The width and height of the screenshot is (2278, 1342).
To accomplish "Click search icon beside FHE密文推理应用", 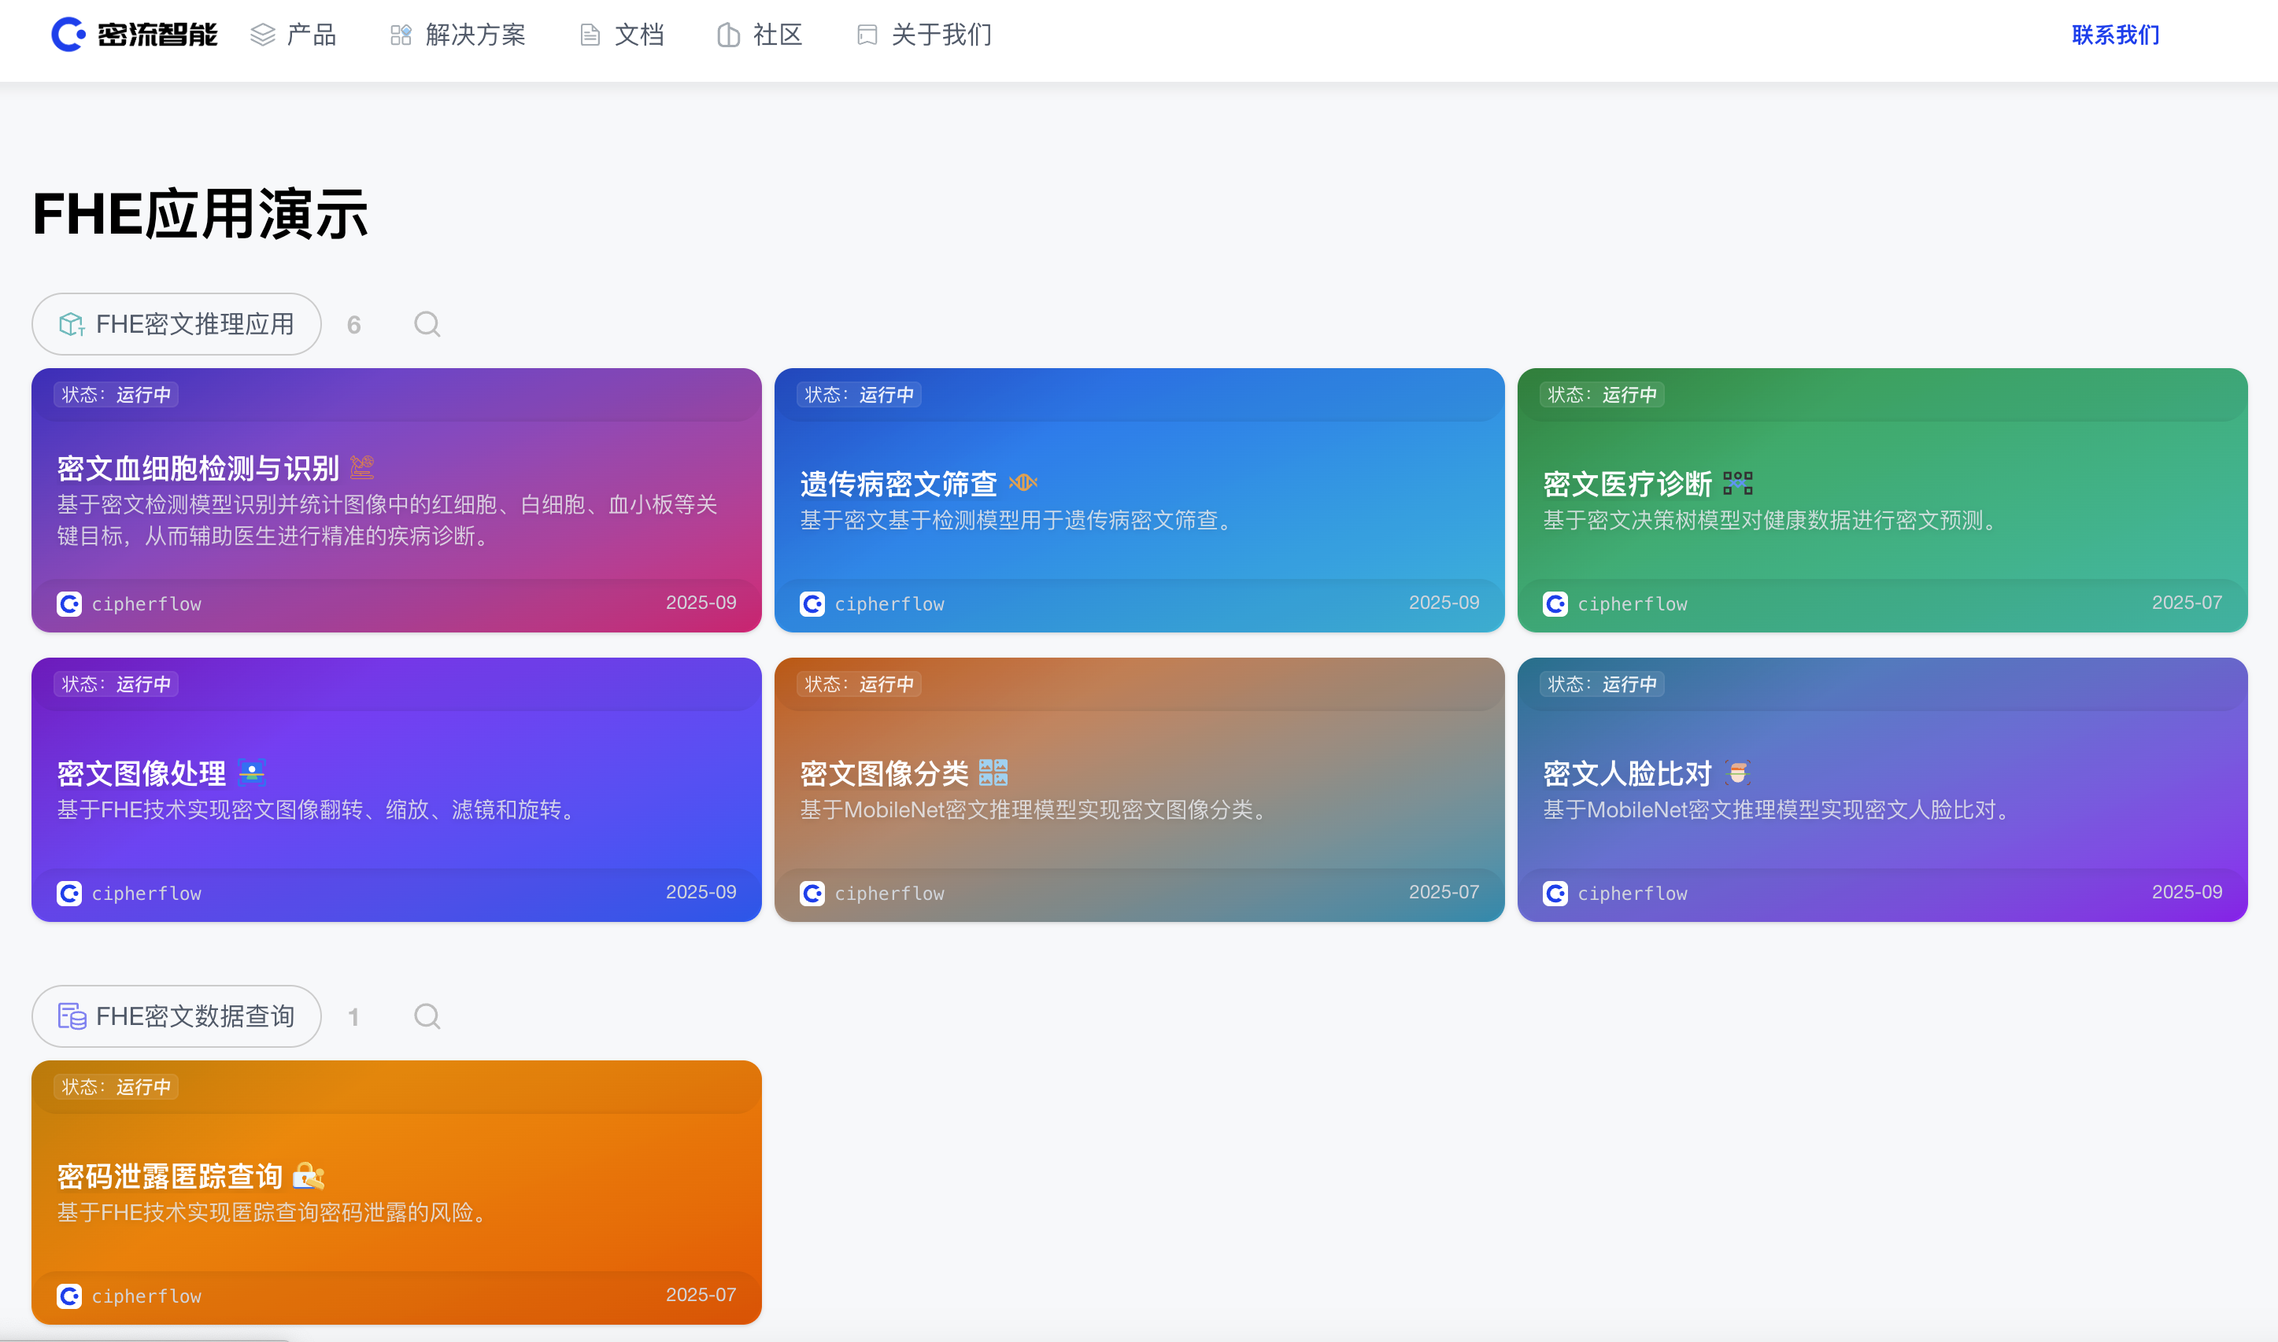I will [427, 324].
